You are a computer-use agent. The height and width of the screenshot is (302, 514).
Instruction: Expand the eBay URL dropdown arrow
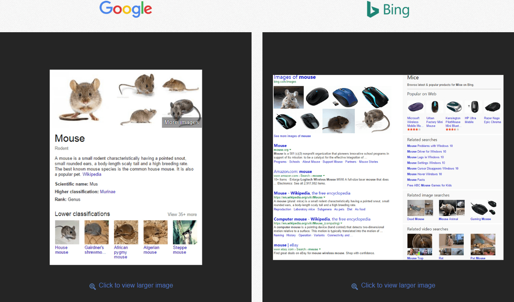point(320,249)
